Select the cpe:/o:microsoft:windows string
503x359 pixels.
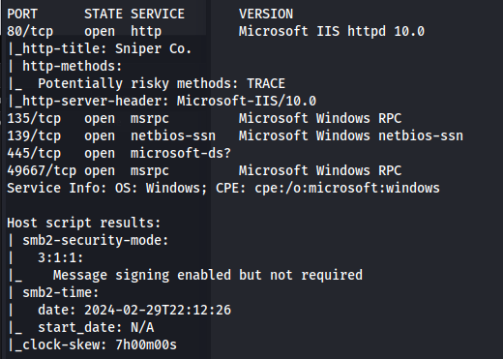(347, 188)
